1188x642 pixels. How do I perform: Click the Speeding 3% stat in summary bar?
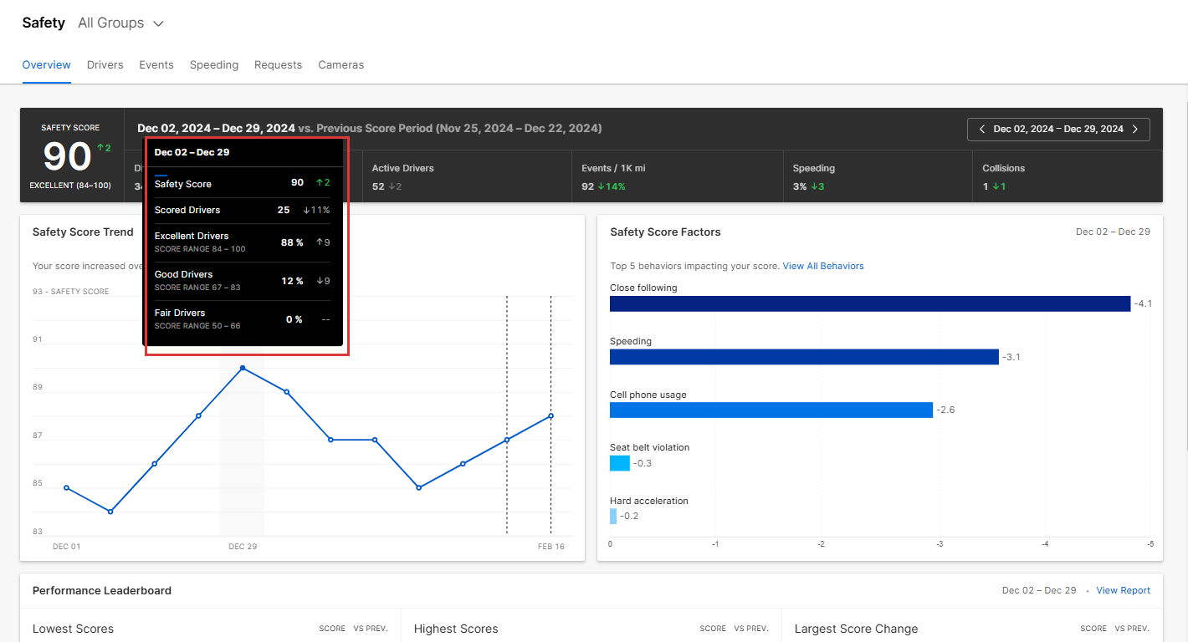(878, 176)
